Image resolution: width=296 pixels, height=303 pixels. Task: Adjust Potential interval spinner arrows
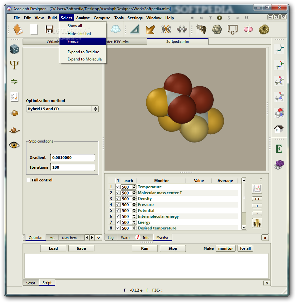tap(134, 210)
